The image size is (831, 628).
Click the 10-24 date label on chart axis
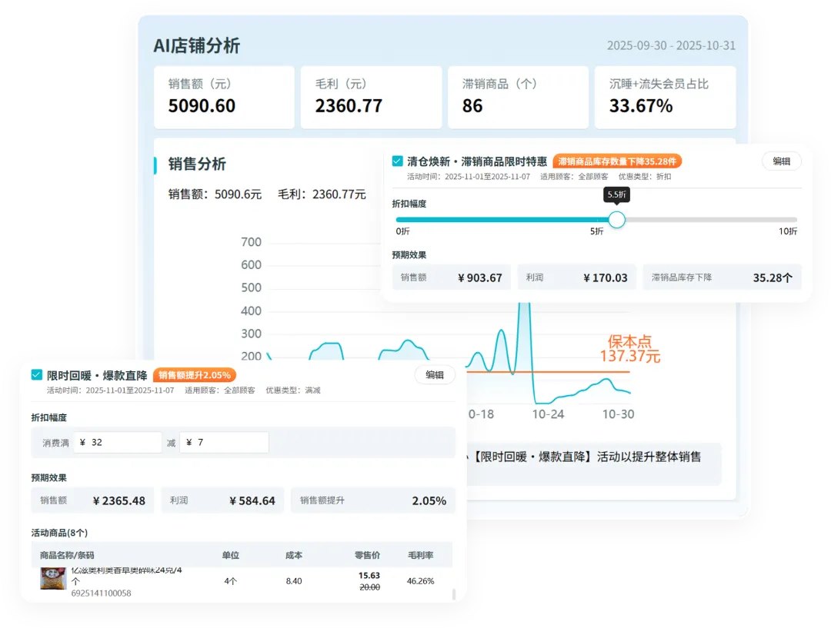point(548,414)
